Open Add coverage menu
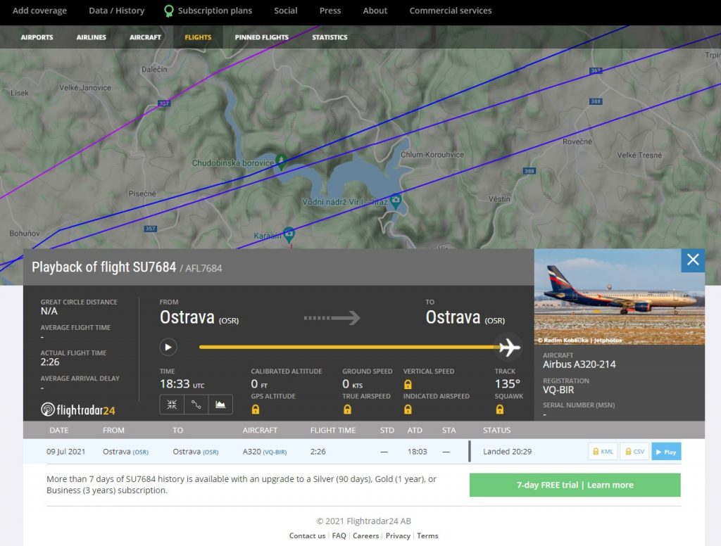Image resolution: width=721 pixels, height=546 pixels. coord(39,11)
